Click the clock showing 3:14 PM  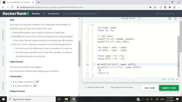click(169, 98)
